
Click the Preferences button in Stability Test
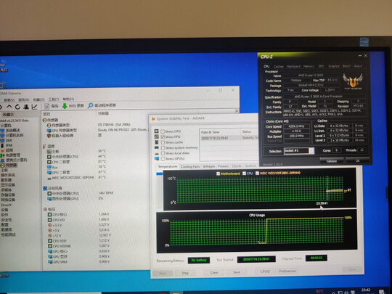tap(287, 271)
